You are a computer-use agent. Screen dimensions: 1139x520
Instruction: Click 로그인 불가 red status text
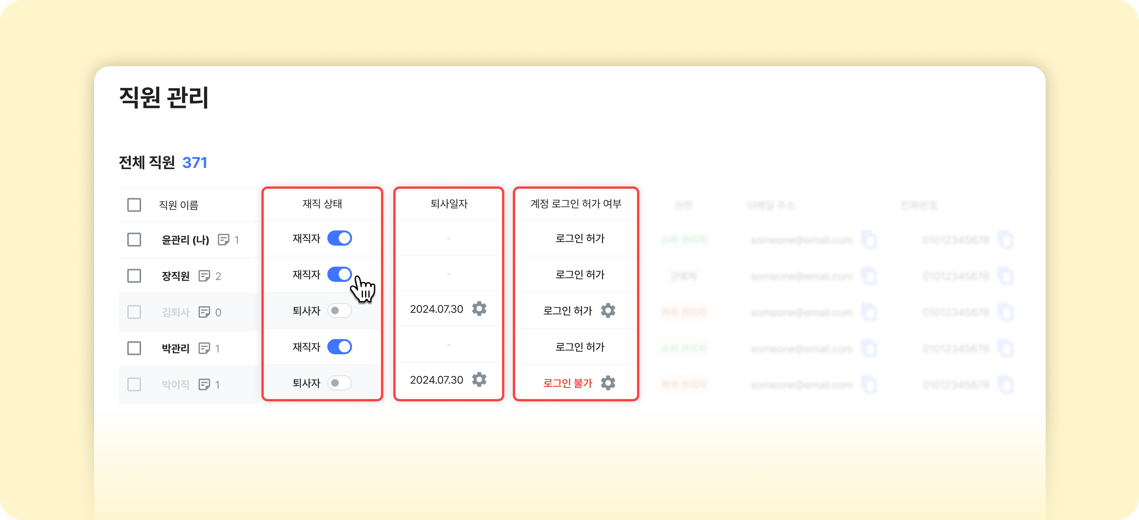click(567, 383)
